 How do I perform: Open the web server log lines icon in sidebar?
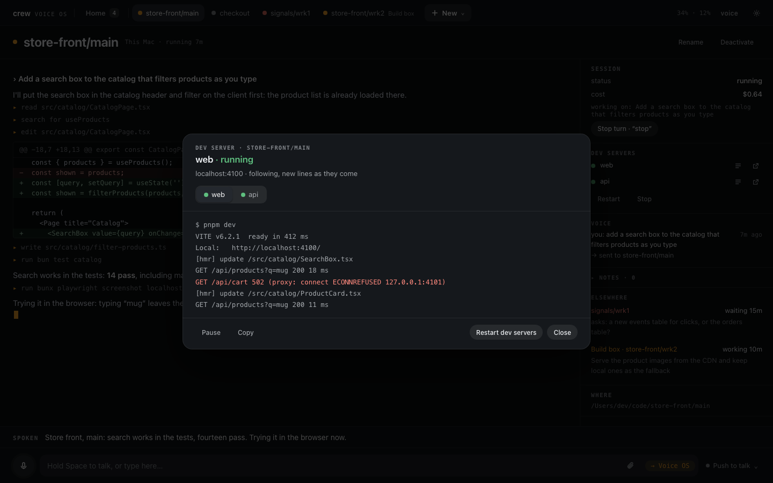738,166
